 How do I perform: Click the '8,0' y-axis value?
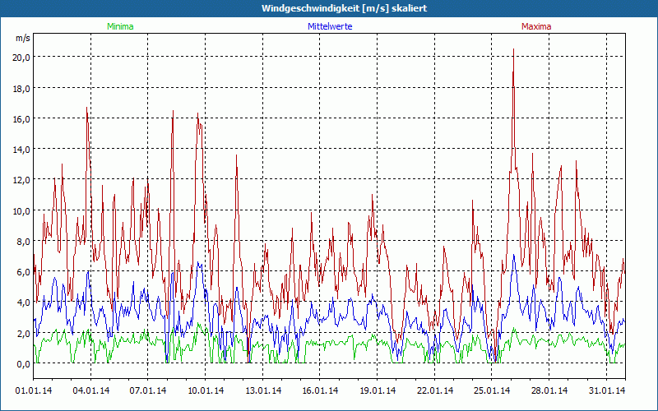[23, 242]
